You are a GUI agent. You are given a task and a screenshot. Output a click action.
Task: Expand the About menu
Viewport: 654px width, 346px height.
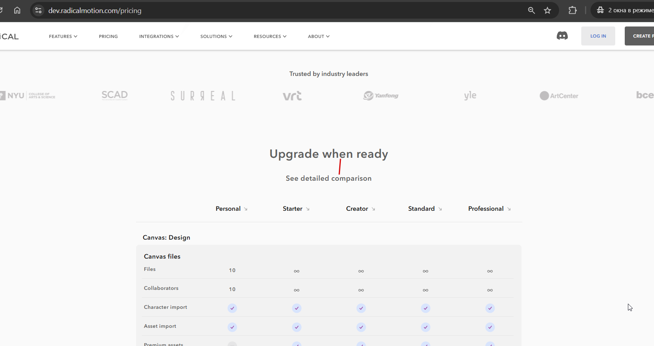coord(319,36)
